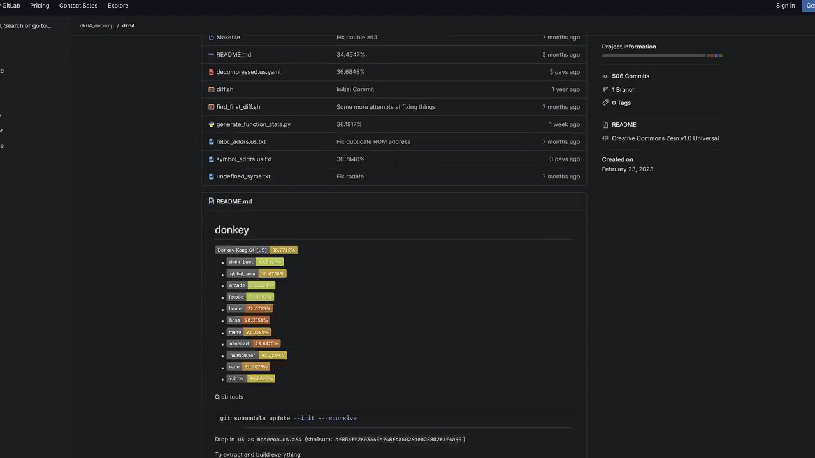Click the commits icon beside 506 Commits

tap(605, 76)
